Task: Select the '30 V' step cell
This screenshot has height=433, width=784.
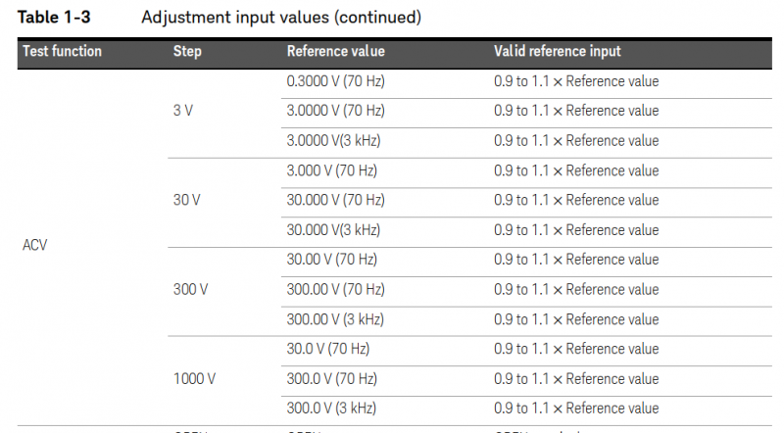Action: tap(187, 200)
